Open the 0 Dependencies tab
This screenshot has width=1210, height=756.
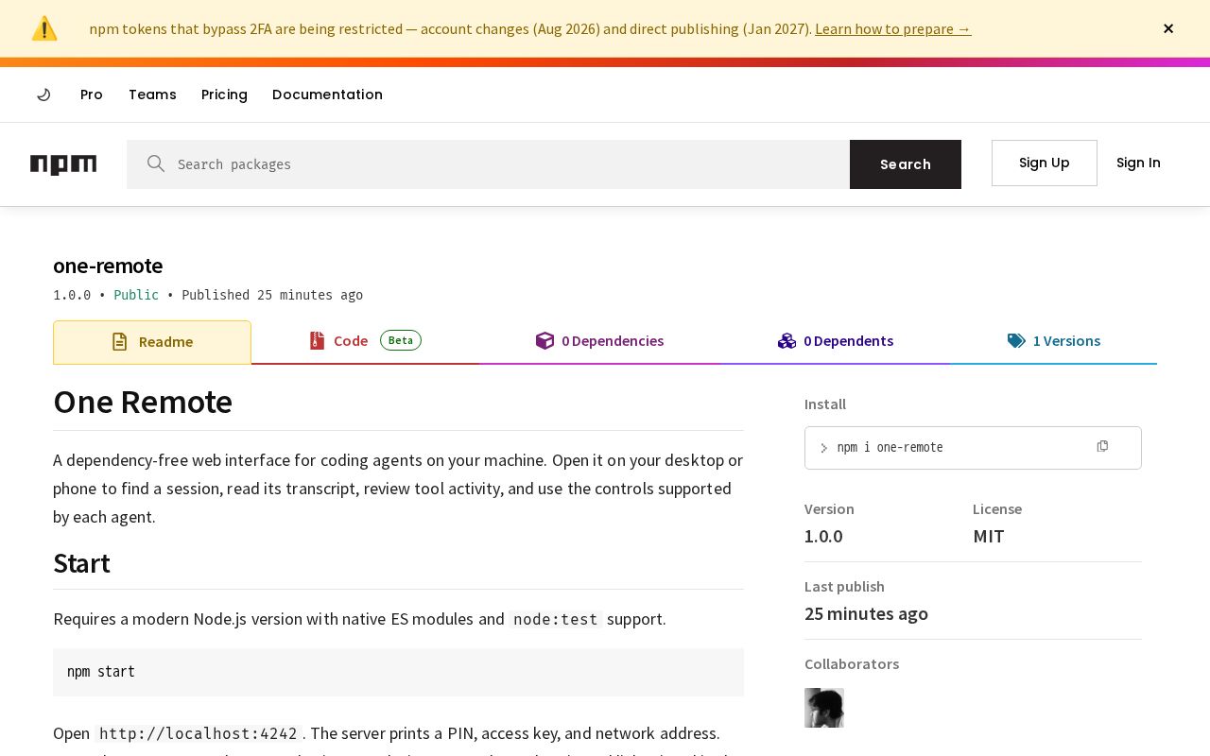click(599, 341)
